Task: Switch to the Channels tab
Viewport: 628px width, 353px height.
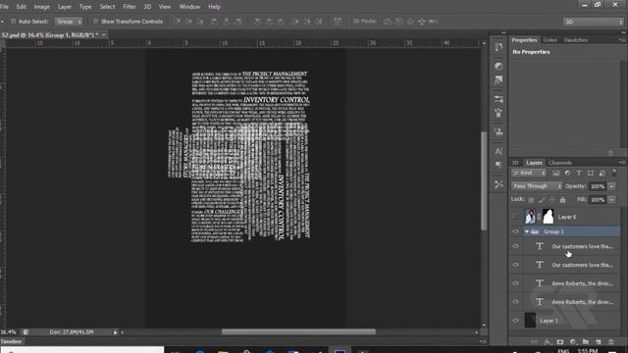Action: 560,163
